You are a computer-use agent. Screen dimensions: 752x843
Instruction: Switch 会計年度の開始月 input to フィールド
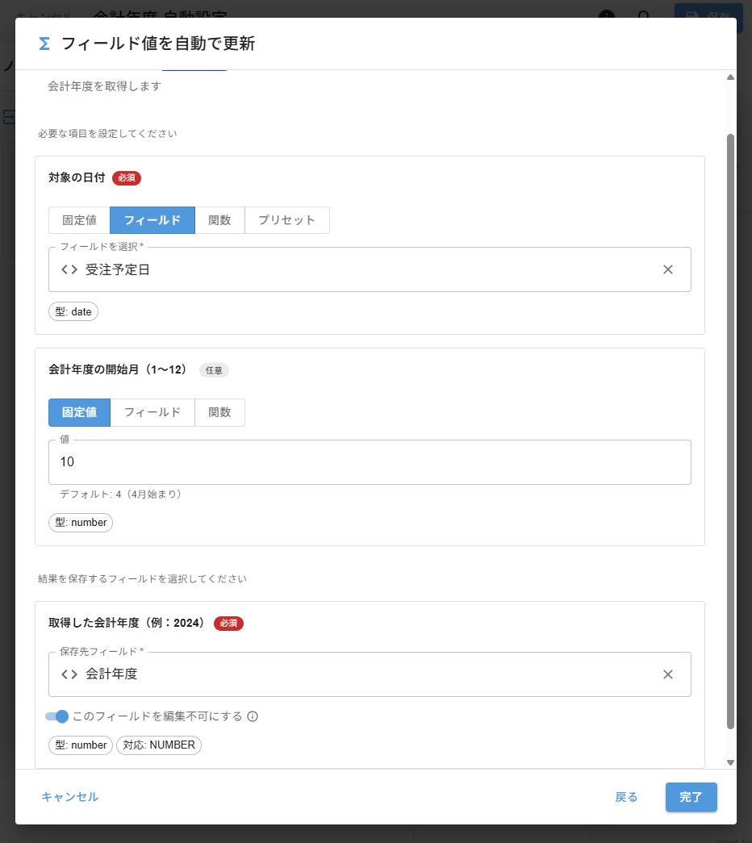pos(152,412)
